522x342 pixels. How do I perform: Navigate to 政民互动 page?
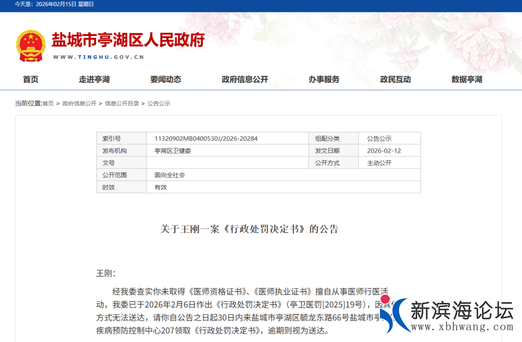395,79
